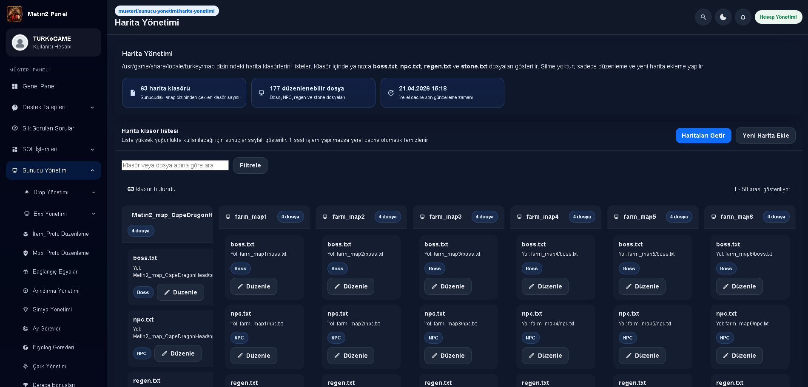Collapse Sunucu Yönetimi chevron
The image size is (808, 387).
point(92,170)
